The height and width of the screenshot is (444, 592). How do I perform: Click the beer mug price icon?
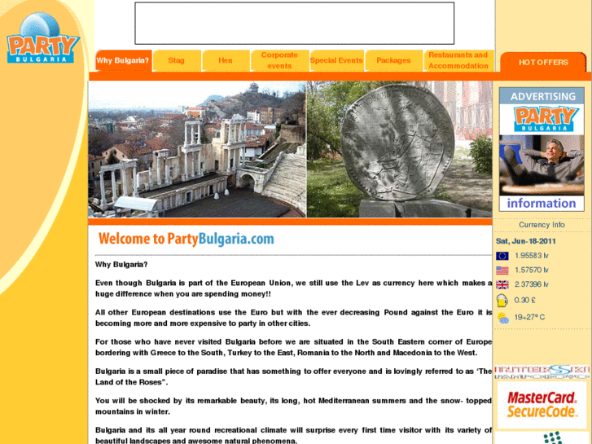point(502,301)
